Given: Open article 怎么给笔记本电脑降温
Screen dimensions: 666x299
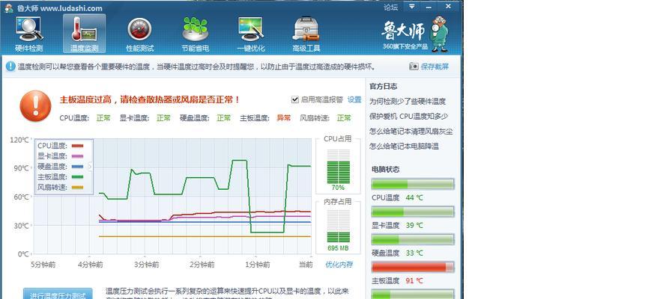Looking at the screenshot, I should point(404,146).
